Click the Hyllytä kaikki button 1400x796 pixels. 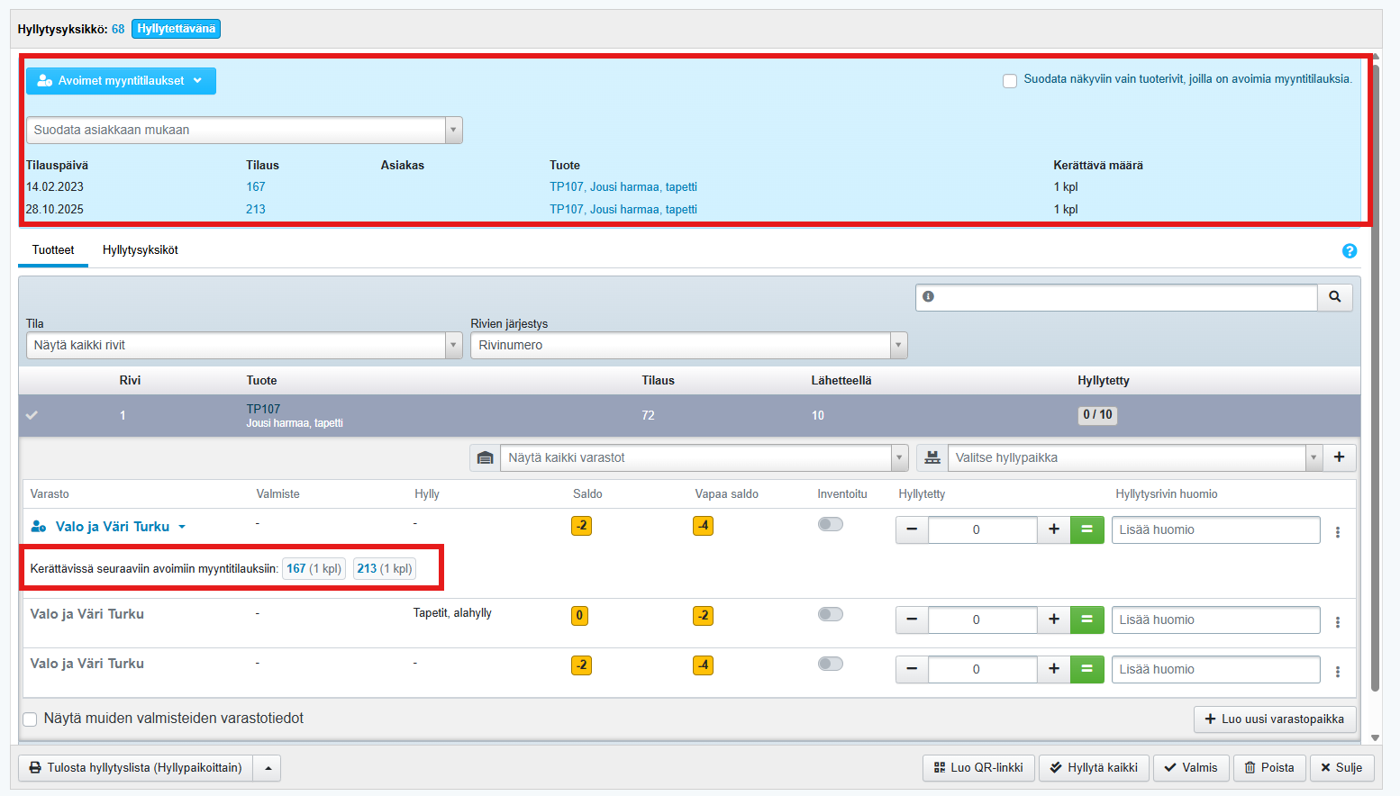coord(1094,768)
